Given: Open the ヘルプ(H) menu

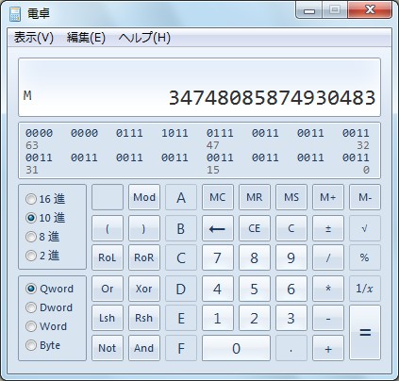Looking at the screenshot, I should click(144, 38).
